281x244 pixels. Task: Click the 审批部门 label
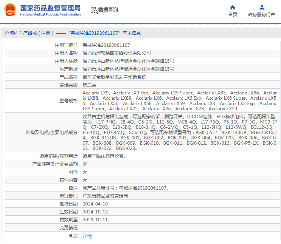pyautogui.click(x=68, y=196)
